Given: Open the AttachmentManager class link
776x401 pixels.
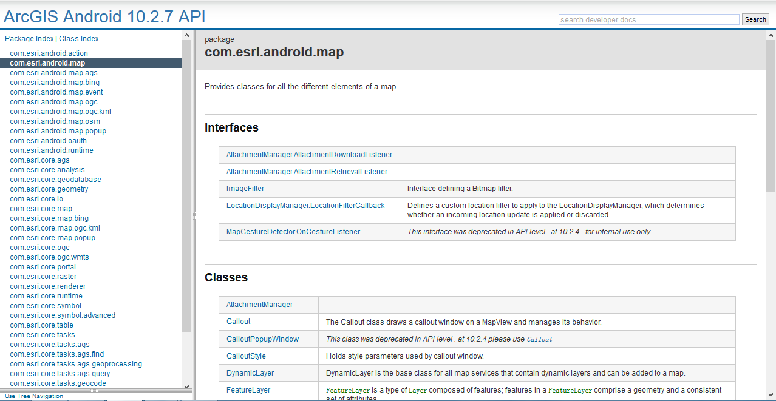Looking at the screenshot, I should (259, 305).
